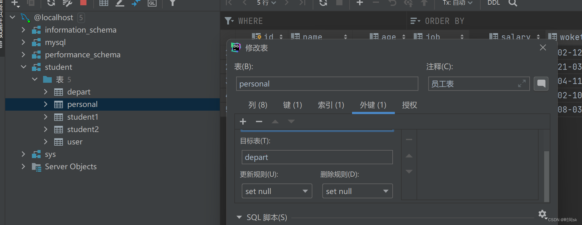The width and height of the screenshot is (582, 225).
Task: Click the 表(B) name field containing personal
Action: click(327, 84)
